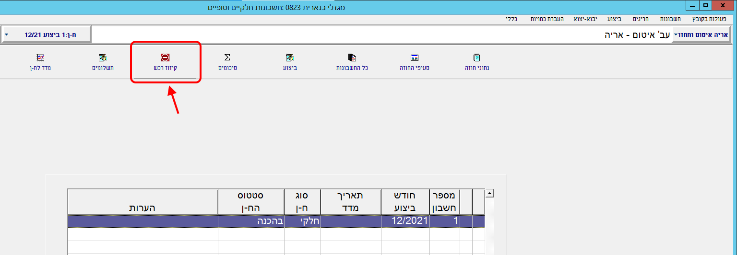Click the table scrollbar up arrow
This screenshot has width=737, height=255.
[x=489, y=194]
